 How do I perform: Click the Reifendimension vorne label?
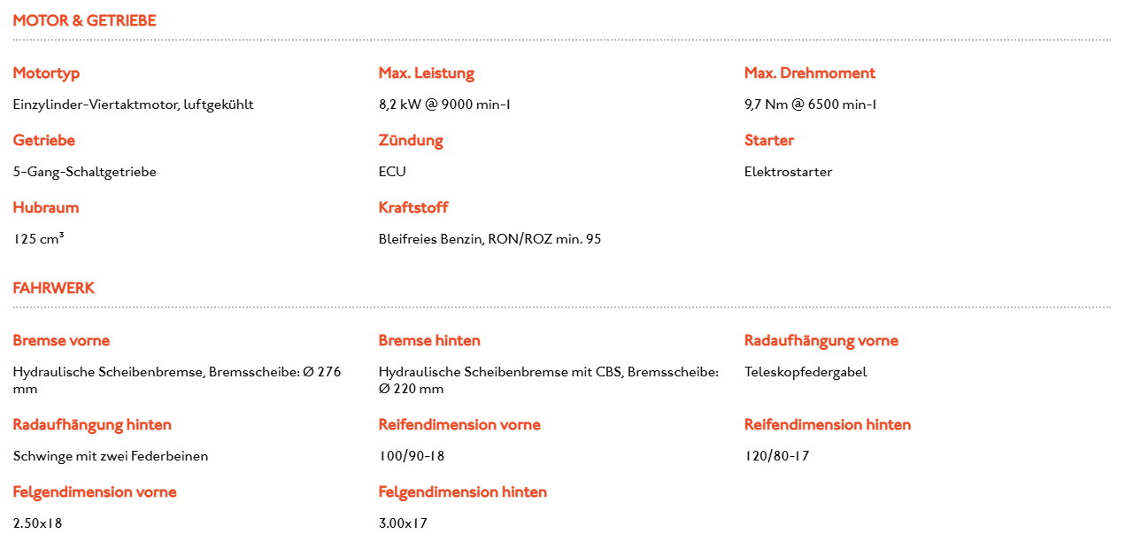pyautogui.click(x=458, y=424)
